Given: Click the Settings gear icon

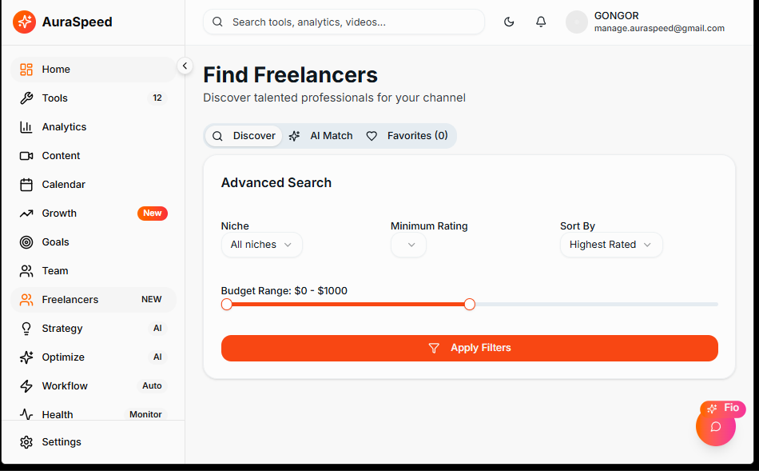Looking at the screenshot, I should point(26,442).
